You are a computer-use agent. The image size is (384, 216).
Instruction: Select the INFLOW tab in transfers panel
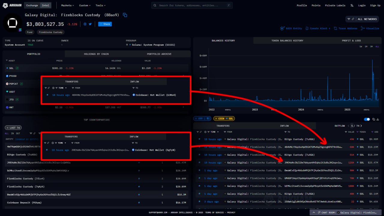[x=284, y=126]
